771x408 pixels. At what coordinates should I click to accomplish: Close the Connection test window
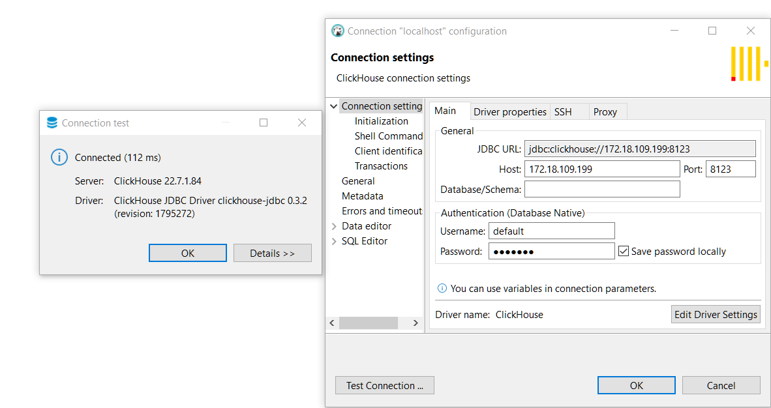pos(302,123)
